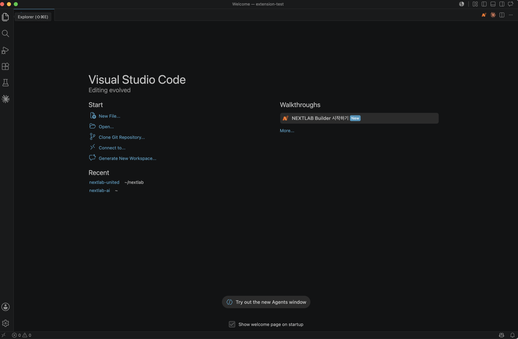The image size is (518, 339).
Task: Click New File... in Start list
Action: (109, 116)
